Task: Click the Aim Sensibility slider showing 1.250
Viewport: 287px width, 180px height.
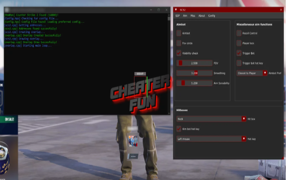Action: (194, 83)
